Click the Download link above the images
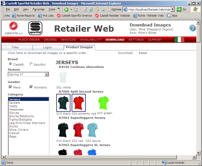 [125, 53]
